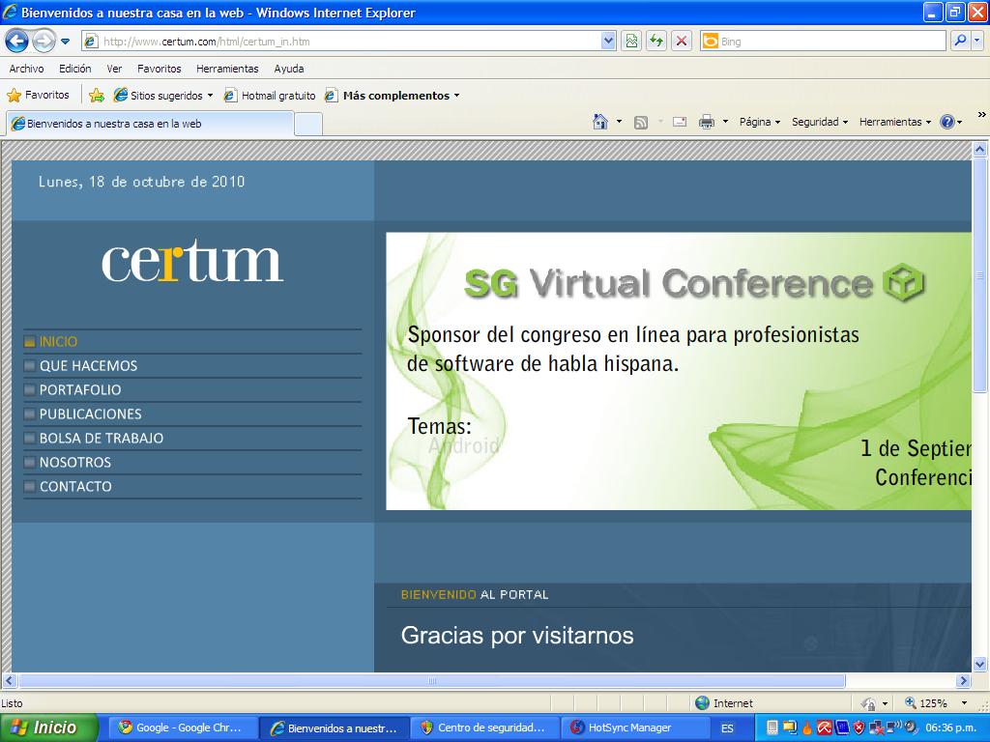990x742 pixels.
Task: Open the Inicio start button
Action: click(49, 728)
